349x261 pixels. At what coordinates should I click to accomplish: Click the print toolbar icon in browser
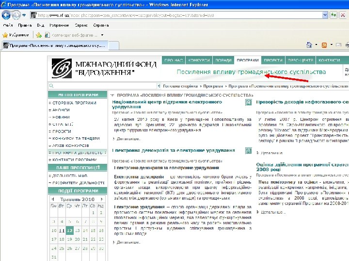(x=347, y=45)
